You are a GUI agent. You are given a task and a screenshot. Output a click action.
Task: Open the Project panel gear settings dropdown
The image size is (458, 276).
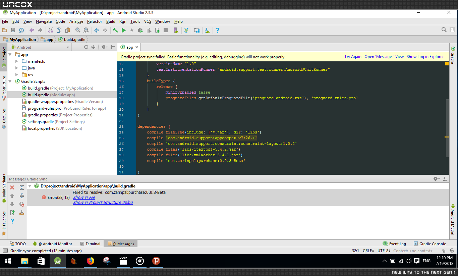pyautogui.click(x=104, y=47)
